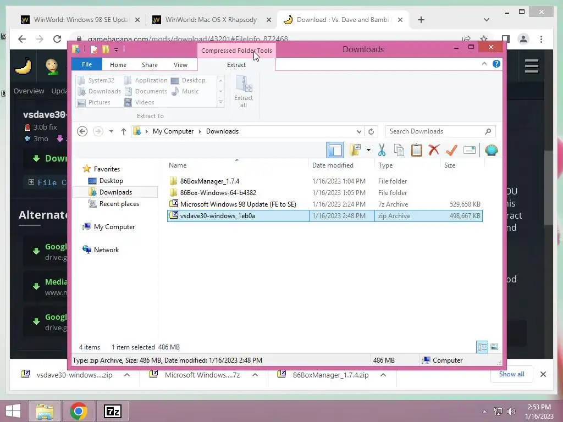Expand the Extract To locations gallery arrow
Screen dimensions: 563x422
[x=221, y=103]
